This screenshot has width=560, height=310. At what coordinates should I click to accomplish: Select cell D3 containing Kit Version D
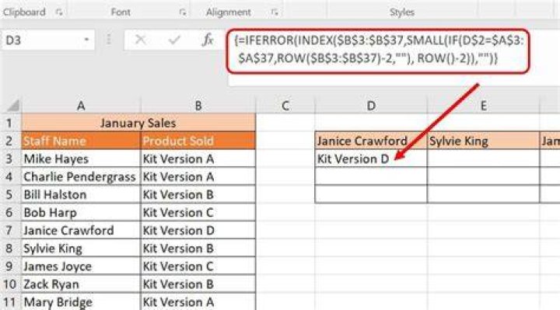click(371, 158)
